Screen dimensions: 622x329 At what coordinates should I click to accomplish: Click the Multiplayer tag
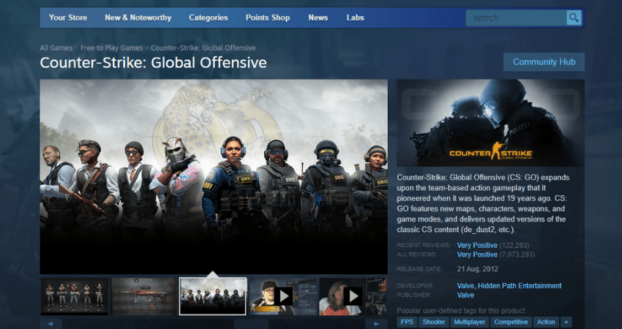pos(469,322)
